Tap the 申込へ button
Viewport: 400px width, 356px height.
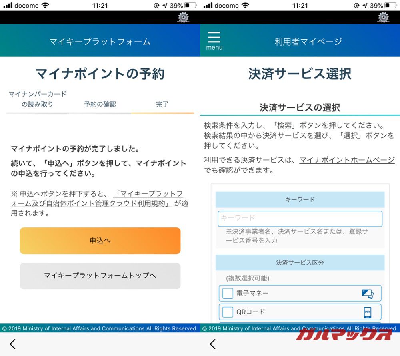tap(100, 241)
